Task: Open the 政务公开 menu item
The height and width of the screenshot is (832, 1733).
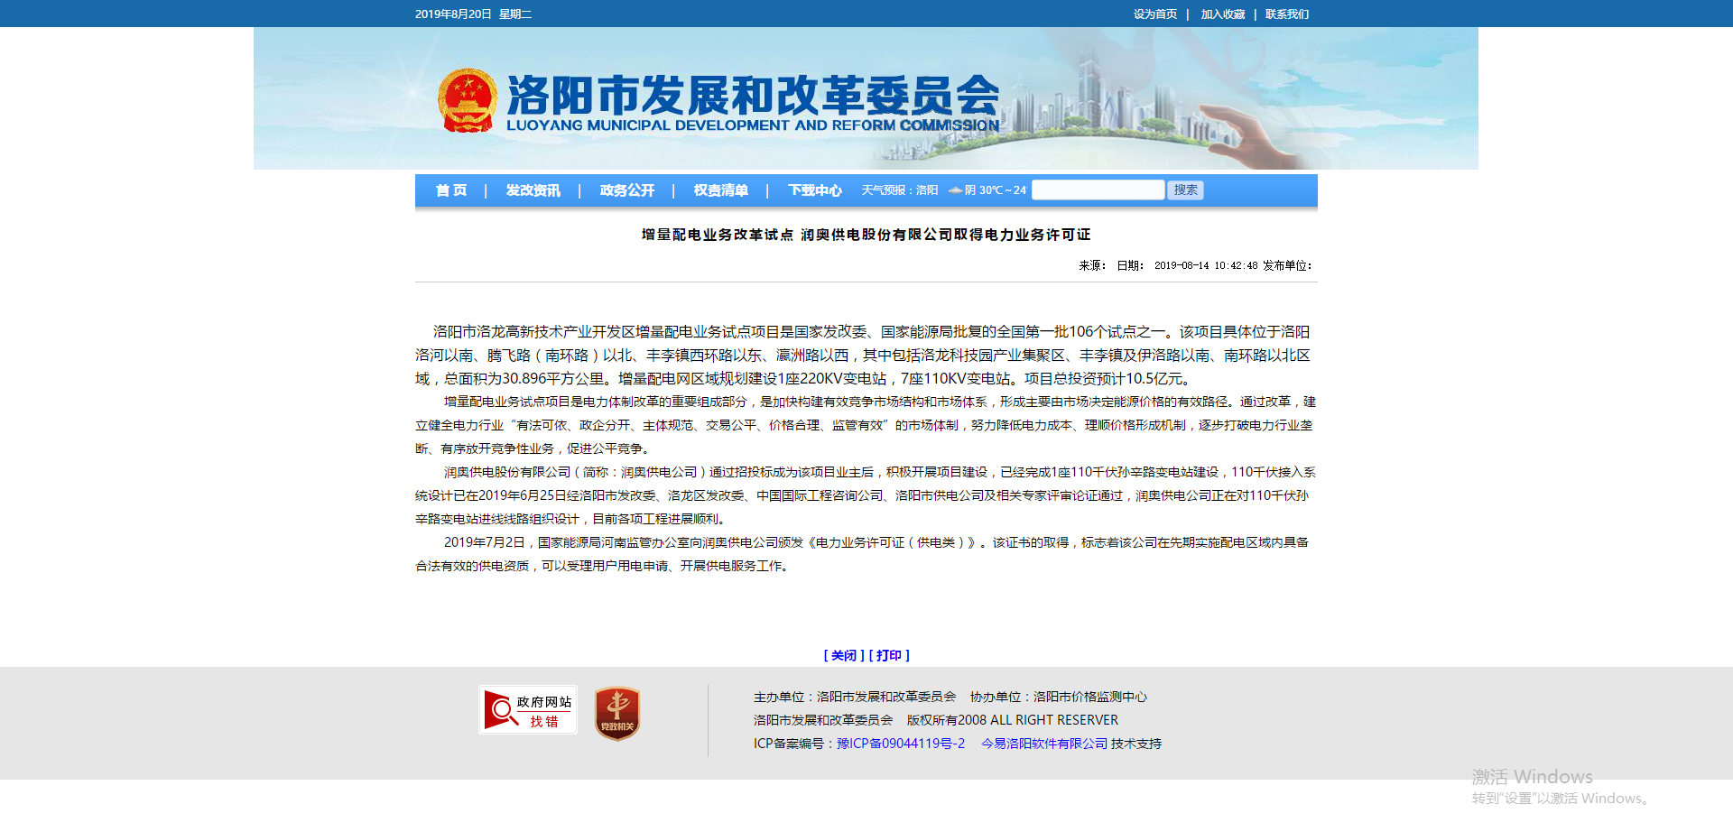Action: pyautogui.click(x=627, y=190)
